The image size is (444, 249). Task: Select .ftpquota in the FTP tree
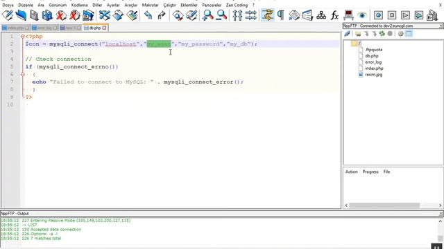373,50
